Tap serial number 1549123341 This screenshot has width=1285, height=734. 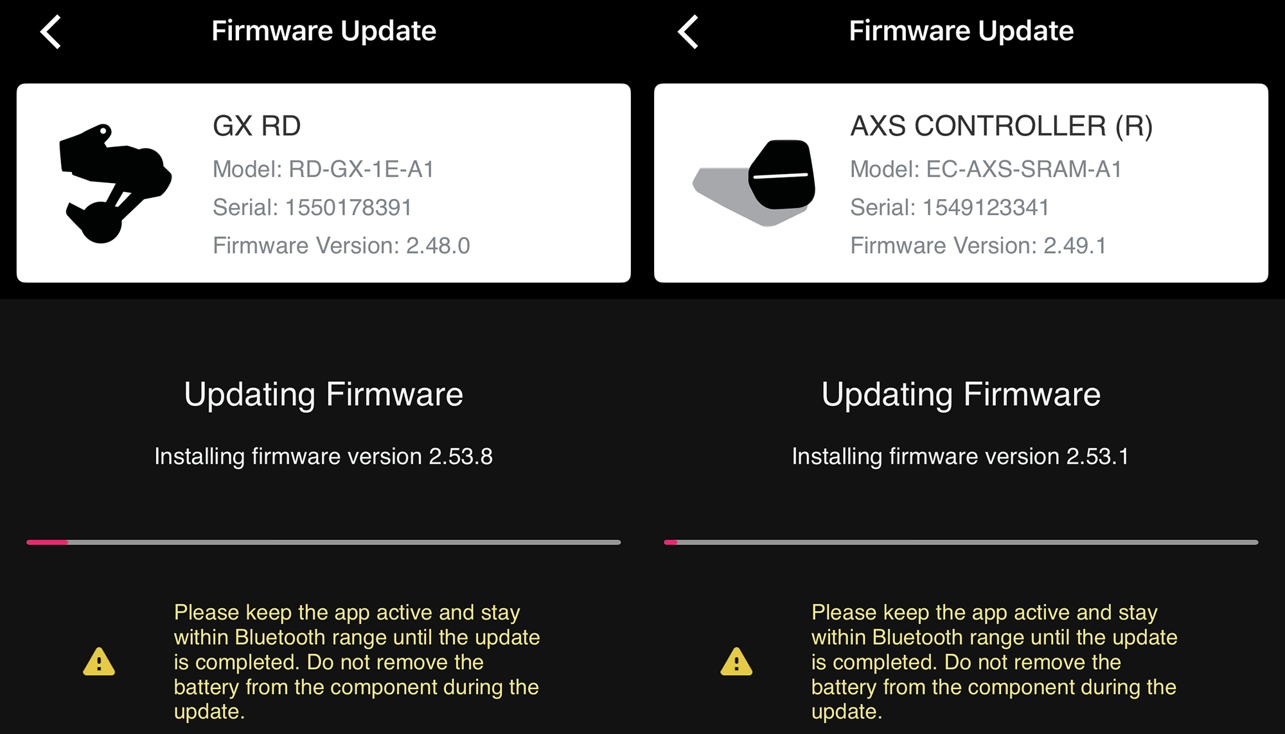pos(950,207)
